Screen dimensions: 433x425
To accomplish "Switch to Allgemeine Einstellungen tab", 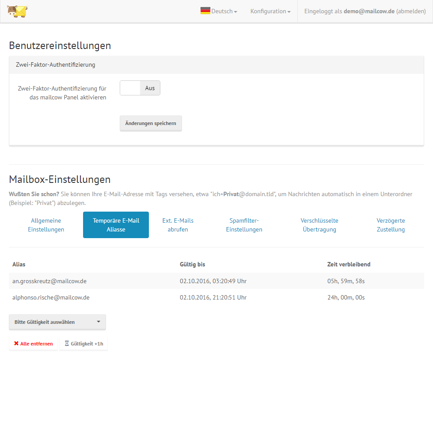I will pyautogui.click(x=46, y=225).
